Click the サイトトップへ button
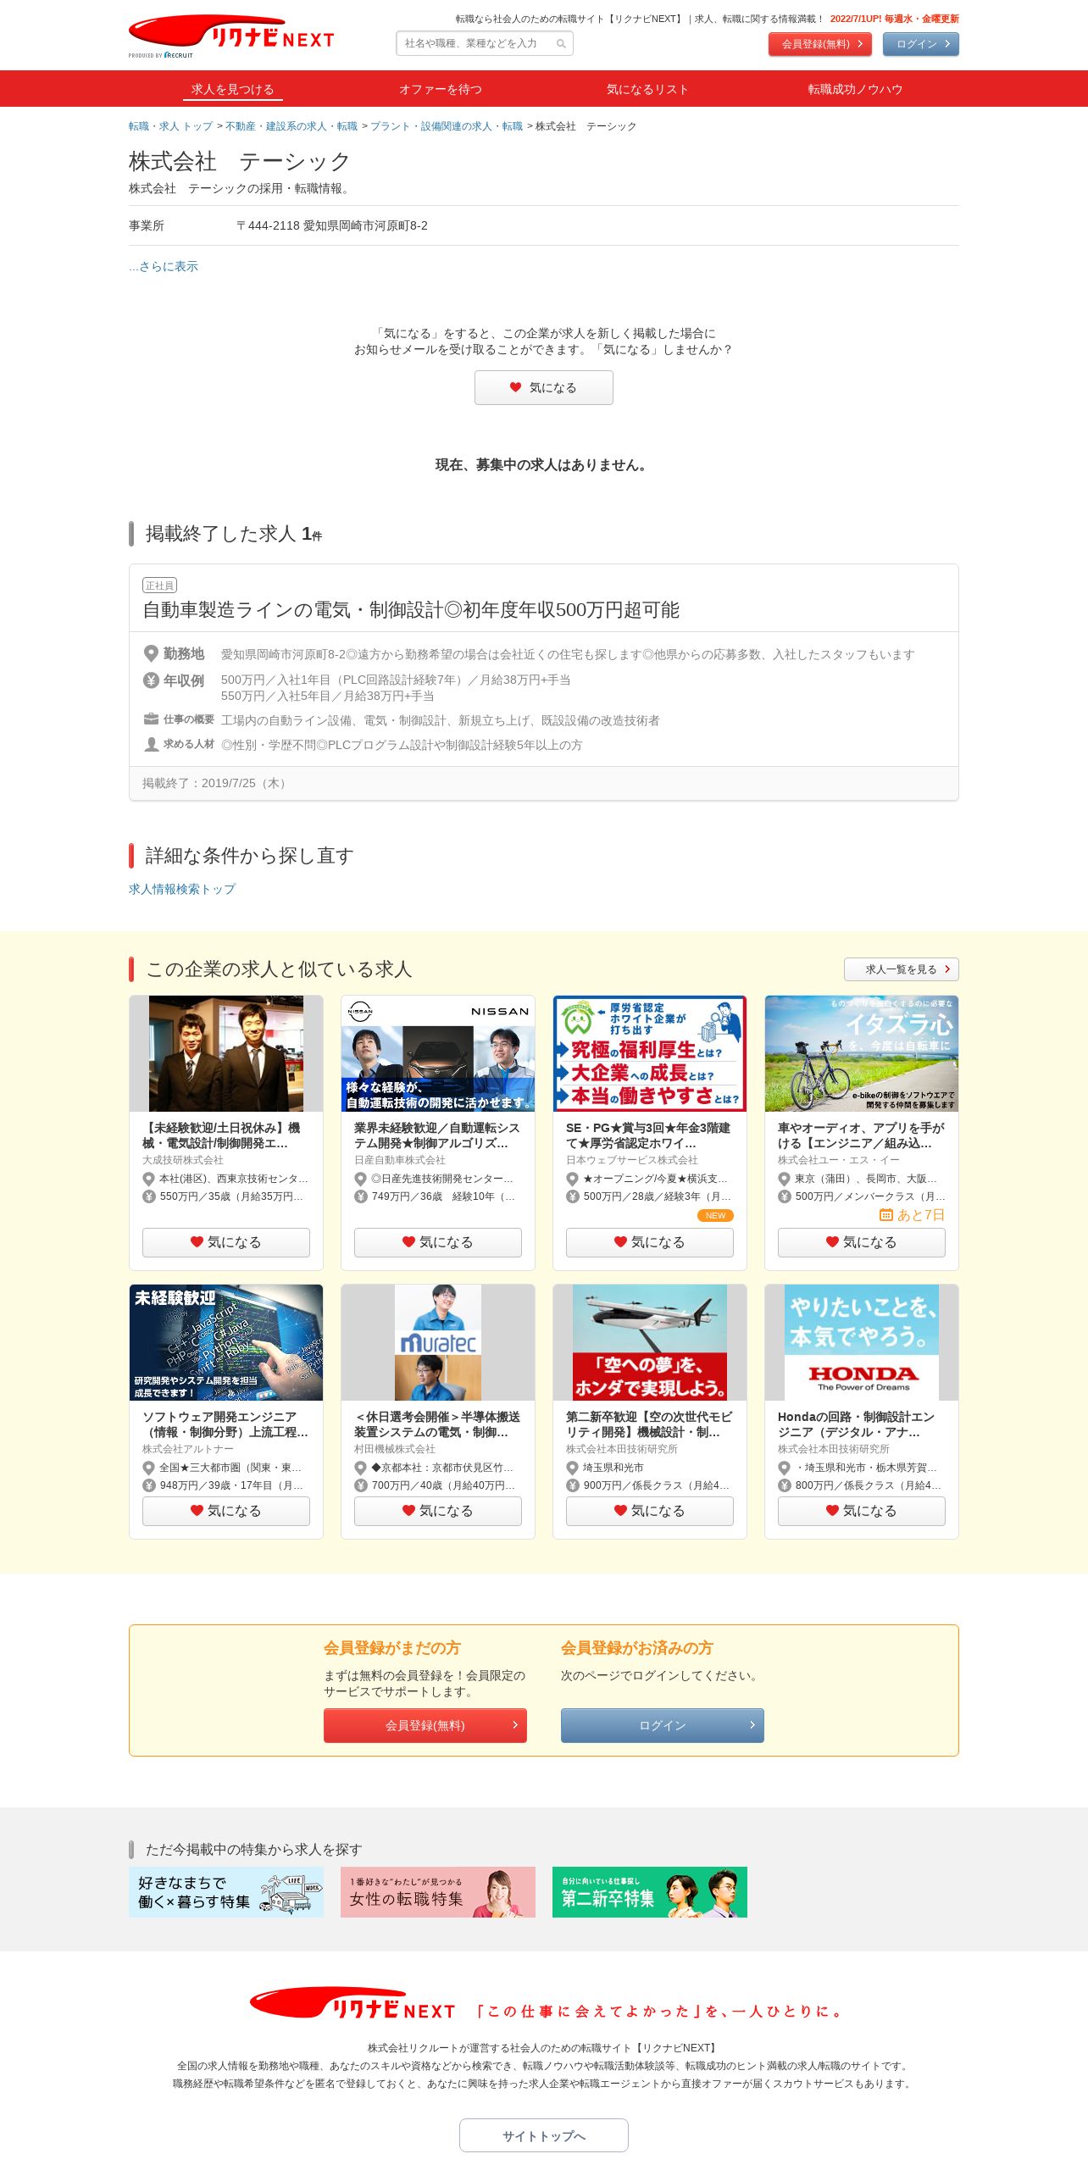1088x2176 pixels. pos(544,2135)
